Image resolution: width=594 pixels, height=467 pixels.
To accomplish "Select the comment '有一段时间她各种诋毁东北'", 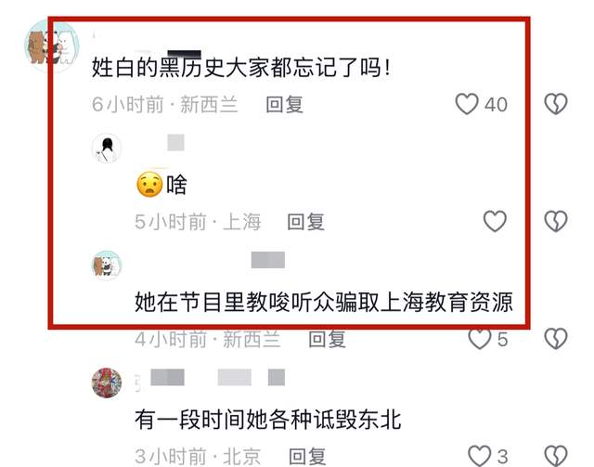I will pos(268,420).
